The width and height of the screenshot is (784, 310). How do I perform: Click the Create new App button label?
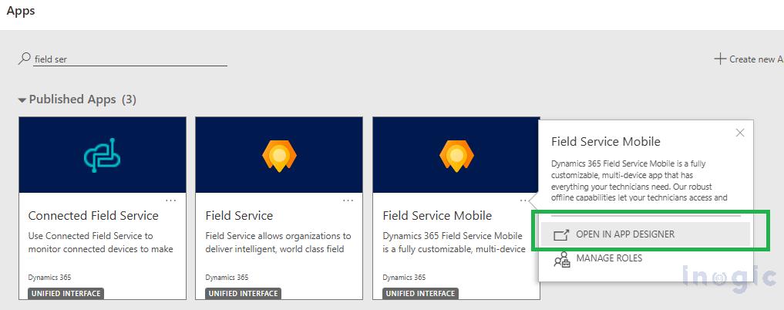pyautogui.click(x=756, y=59)
